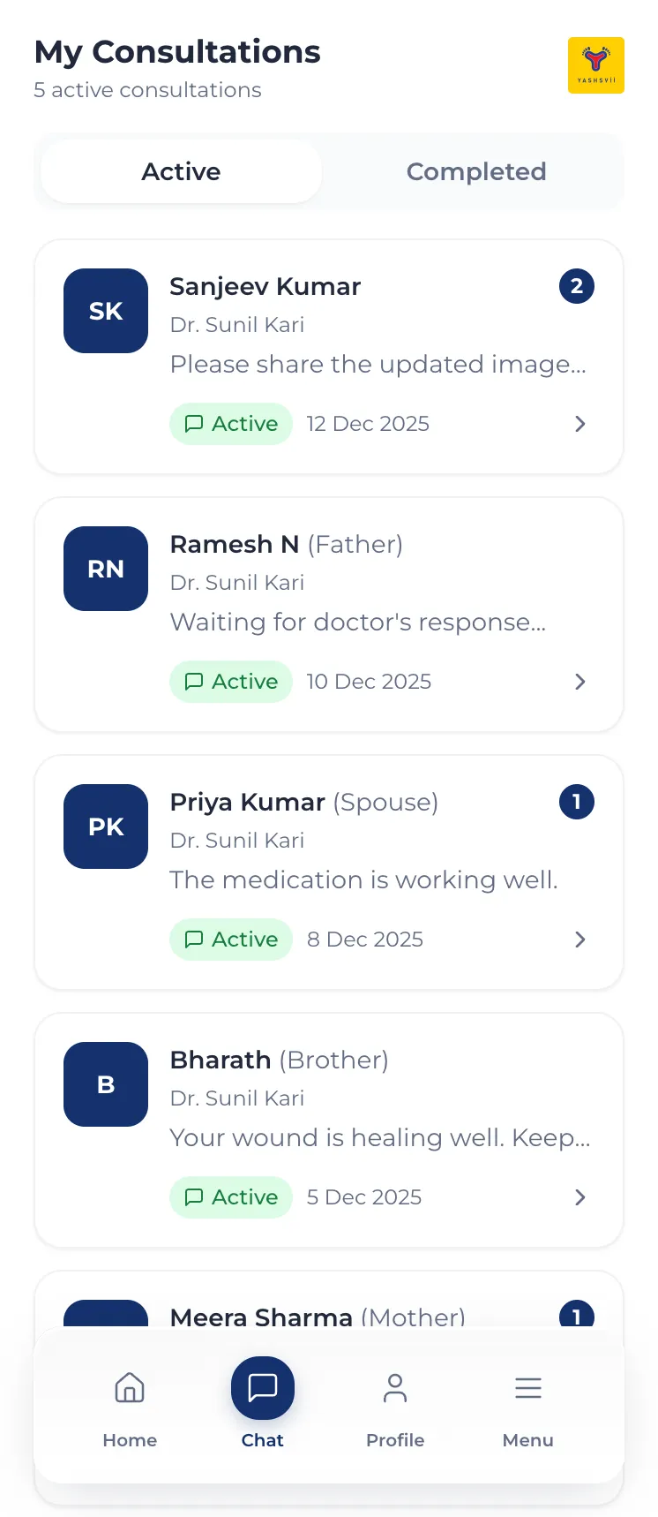Click the chat bubble on Sanjeev Kumar's Active badge
The image size is (658, 1517).
coord(194,424)
